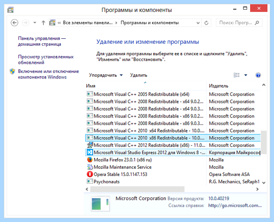
Task: Click the Forward navigation arrow
Action: click(x=26, y=23)
